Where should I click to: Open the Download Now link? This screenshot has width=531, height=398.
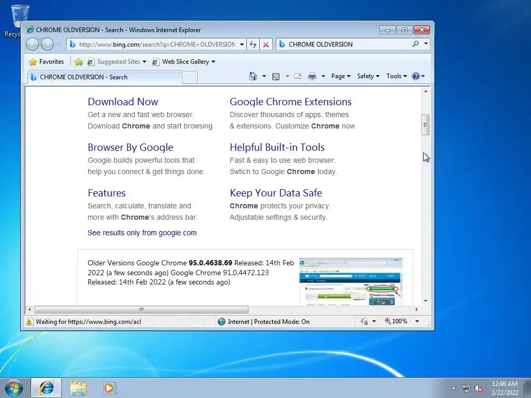123,102
